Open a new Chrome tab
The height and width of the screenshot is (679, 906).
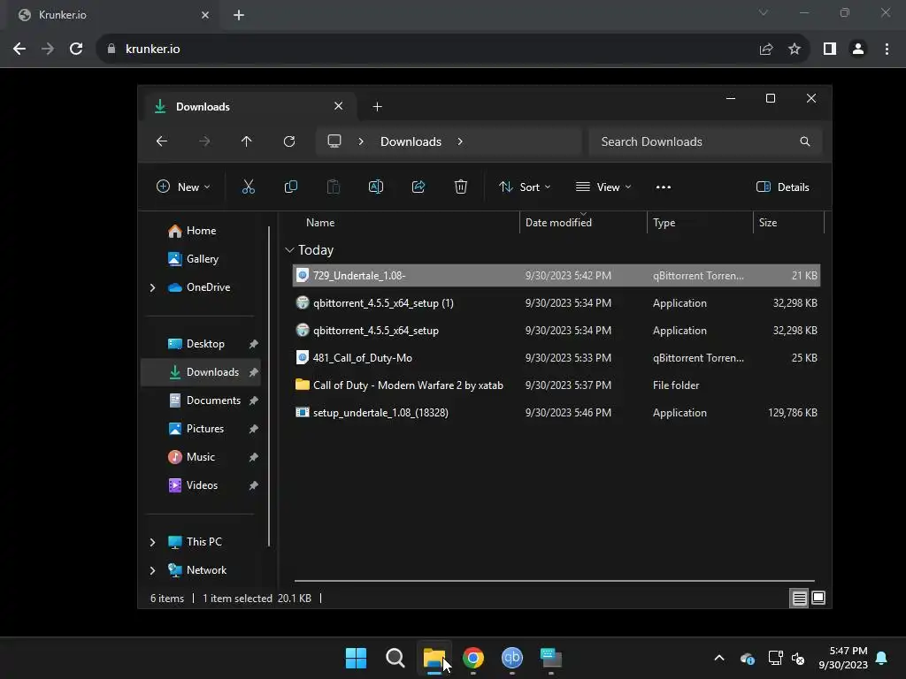point(239,15)
